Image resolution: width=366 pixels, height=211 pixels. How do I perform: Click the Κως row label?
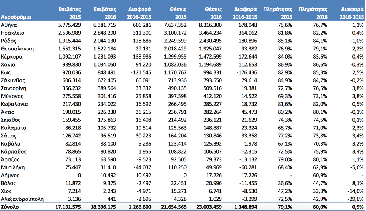[6, 72]
